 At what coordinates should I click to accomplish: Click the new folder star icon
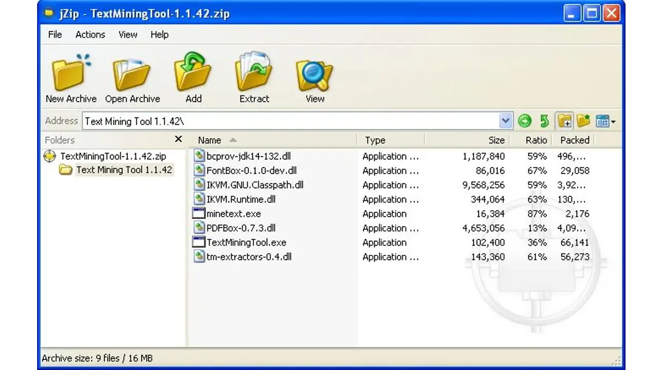583,121
